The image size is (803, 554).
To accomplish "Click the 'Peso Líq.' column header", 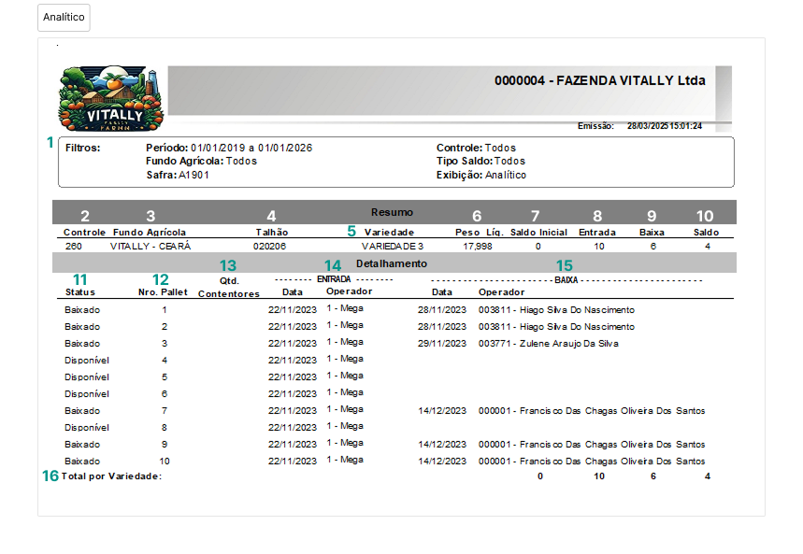I will point(480,233).
